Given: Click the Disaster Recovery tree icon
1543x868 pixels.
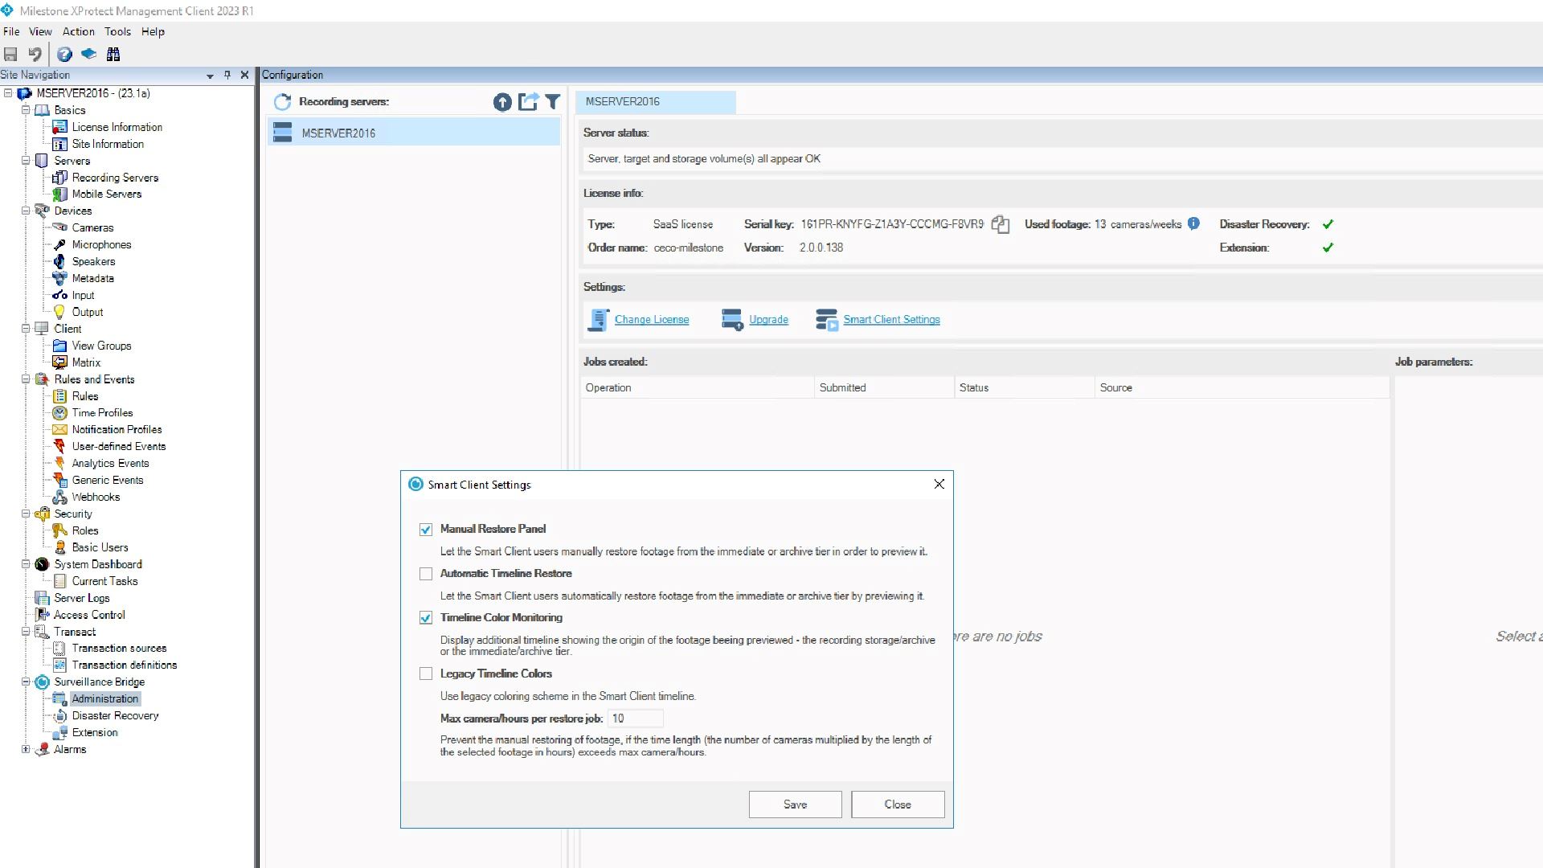Looking at the screenshot, I should click(x=59, y=715).
